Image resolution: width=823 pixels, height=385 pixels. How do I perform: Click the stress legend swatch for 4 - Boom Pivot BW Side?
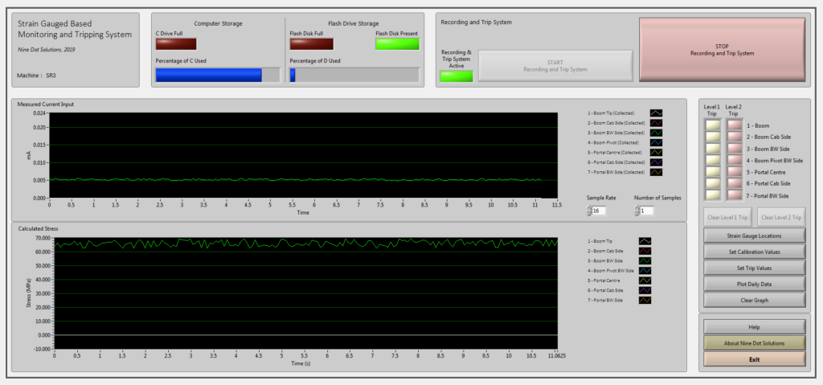coord(645,271)
